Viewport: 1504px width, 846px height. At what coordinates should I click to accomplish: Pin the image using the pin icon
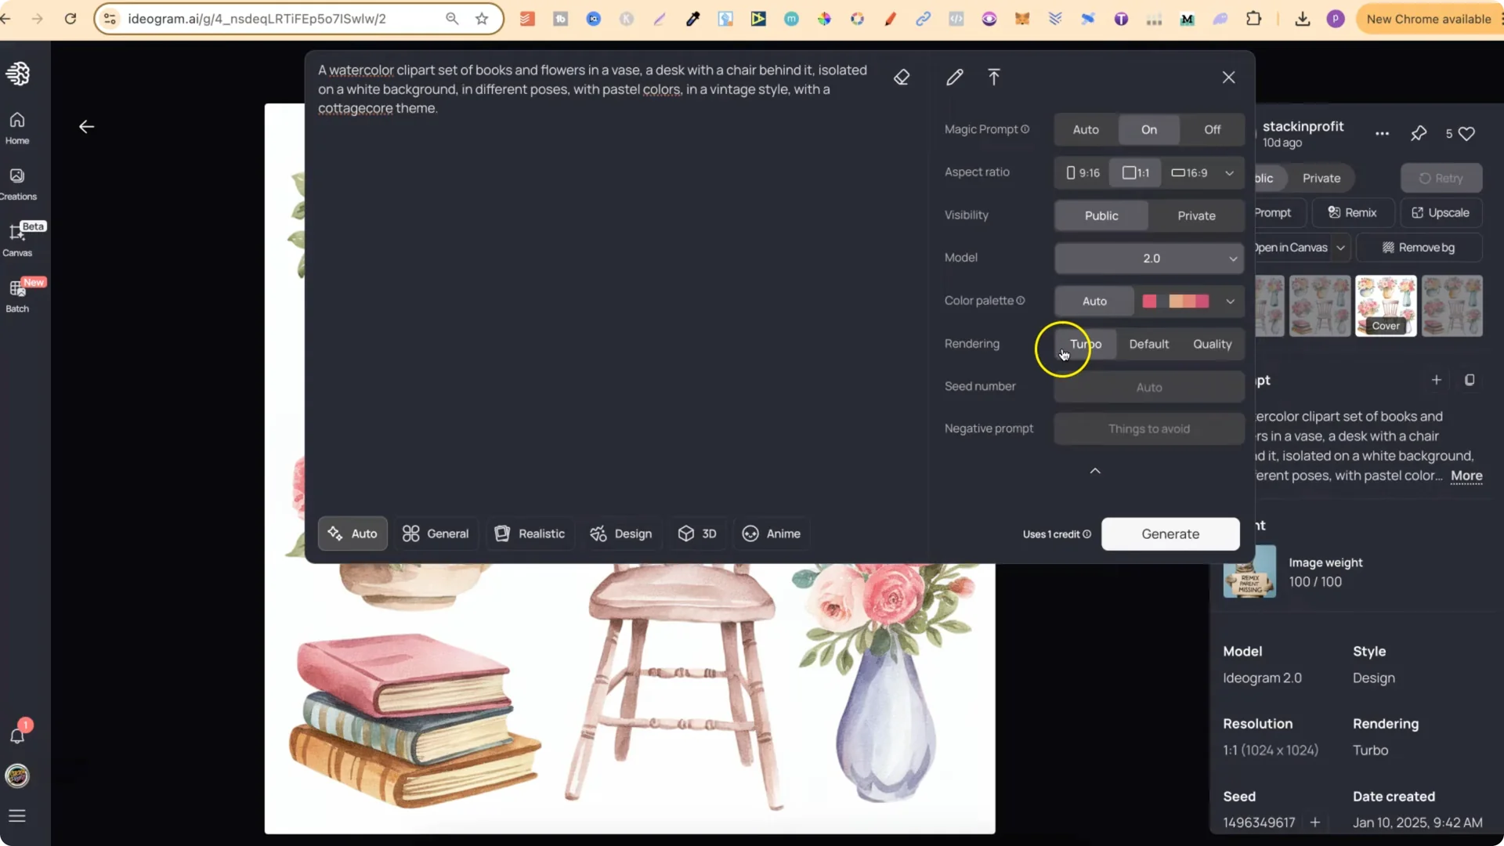coord(1419,133)
